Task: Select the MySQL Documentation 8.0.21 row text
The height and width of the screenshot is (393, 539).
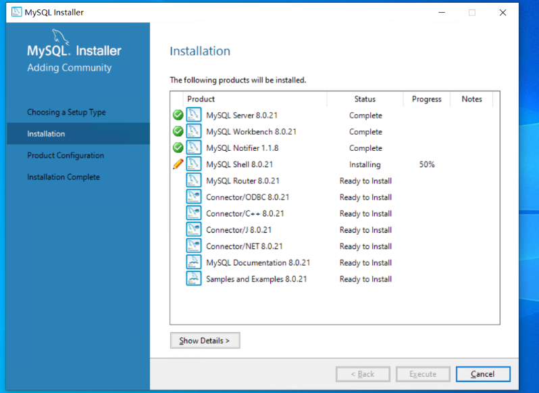Action: [x=258, y=262]
